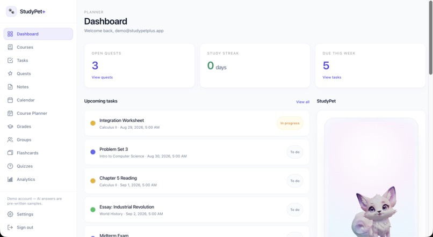Click the In progress status badge
The width and height of the screenshot is (433, 237).
pos(290,123)
